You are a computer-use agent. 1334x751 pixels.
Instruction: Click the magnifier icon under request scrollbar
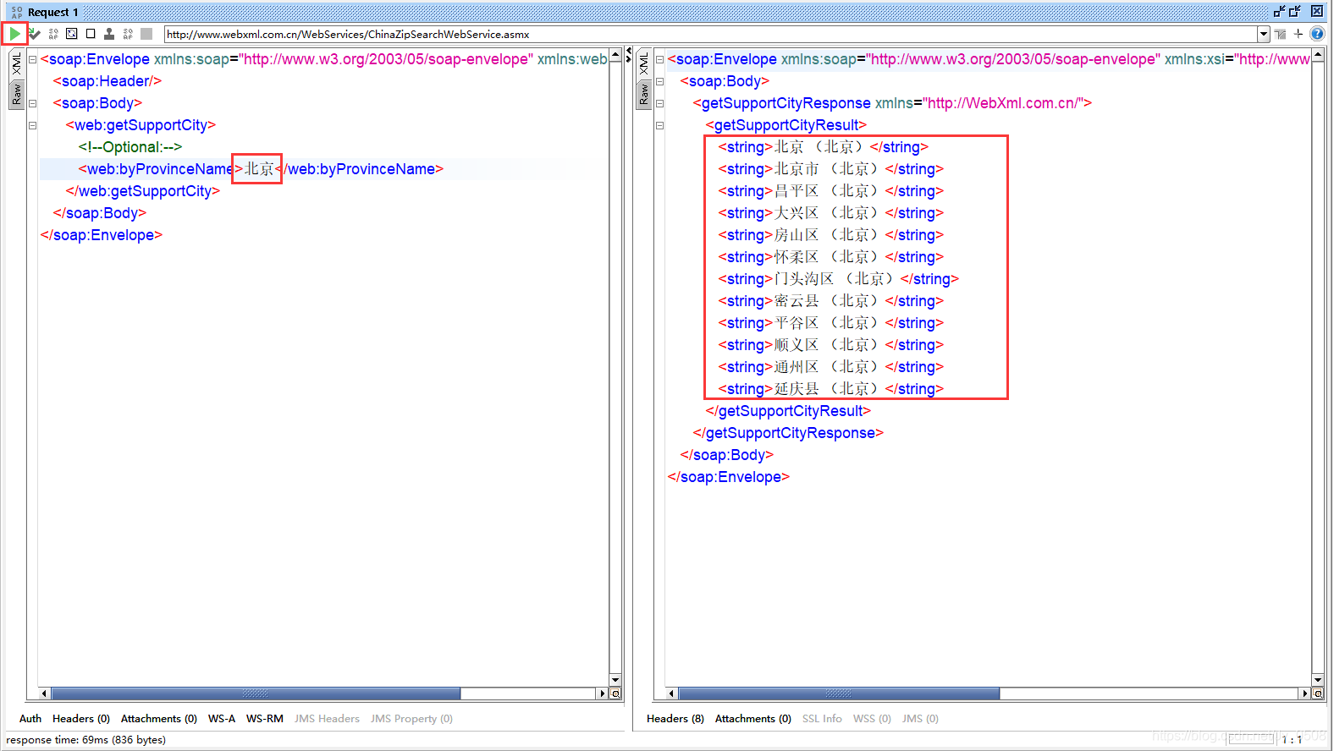pyautogui.click(x=615, y=693)
